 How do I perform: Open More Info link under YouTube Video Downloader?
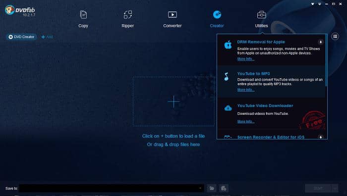(246, 121)
